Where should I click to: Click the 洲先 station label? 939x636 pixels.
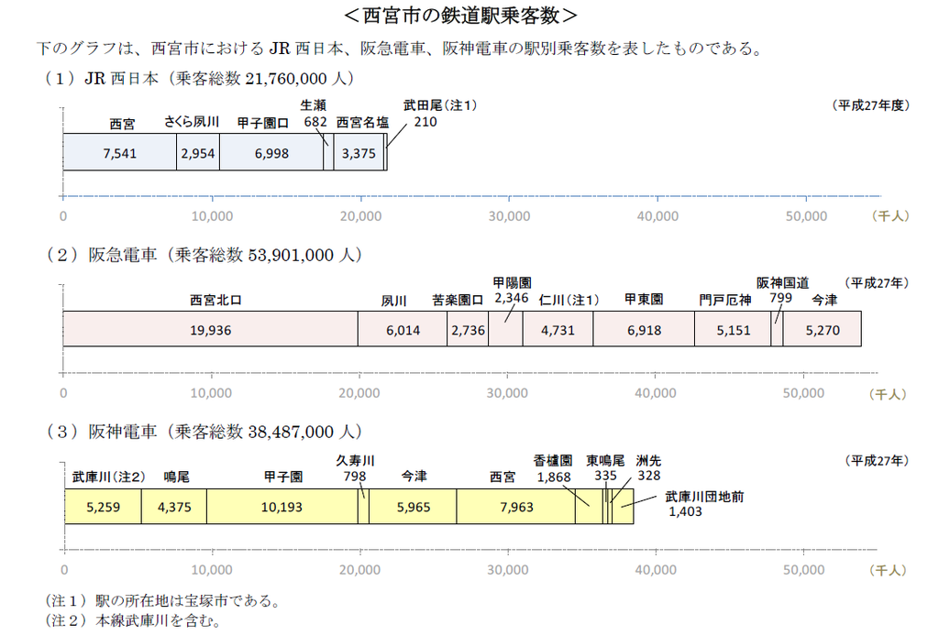648,461
